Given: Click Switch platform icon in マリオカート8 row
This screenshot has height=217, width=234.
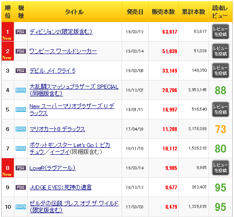Looking at the screenshot, I should coord(21,129).
